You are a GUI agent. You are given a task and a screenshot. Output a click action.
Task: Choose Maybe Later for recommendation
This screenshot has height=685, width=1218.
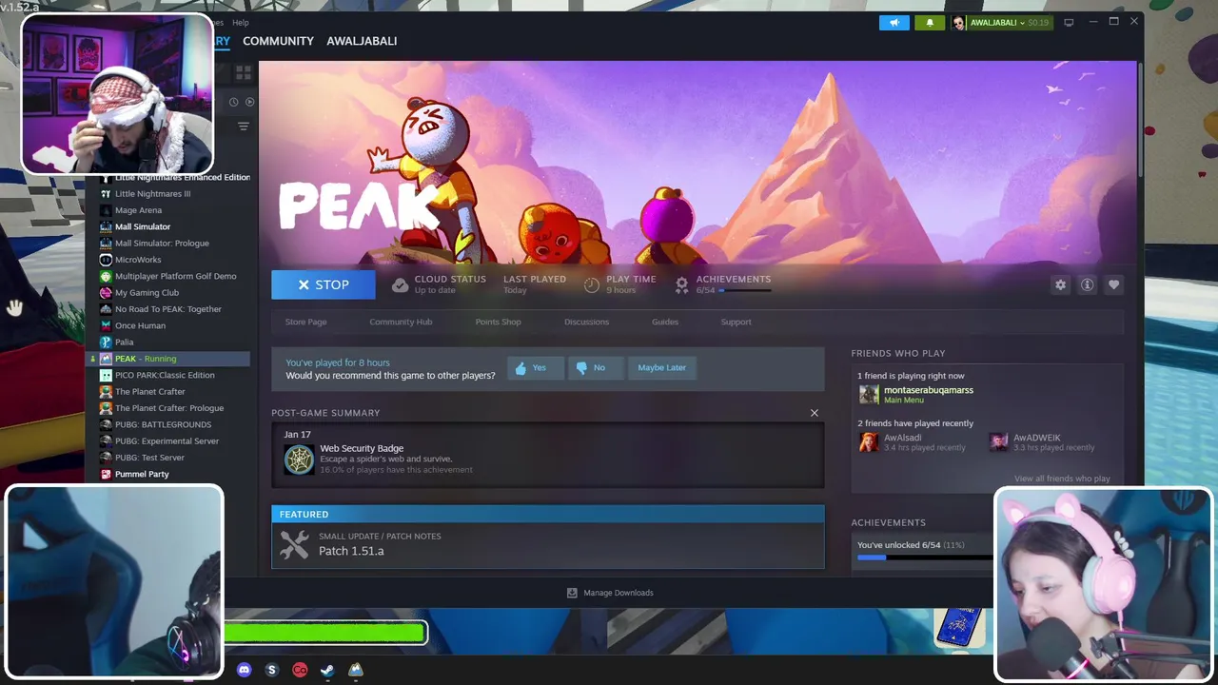[662, 367]
